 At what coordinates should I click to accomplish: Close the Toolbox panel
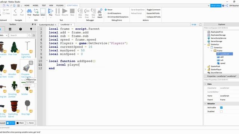click(x=35, y=24)
